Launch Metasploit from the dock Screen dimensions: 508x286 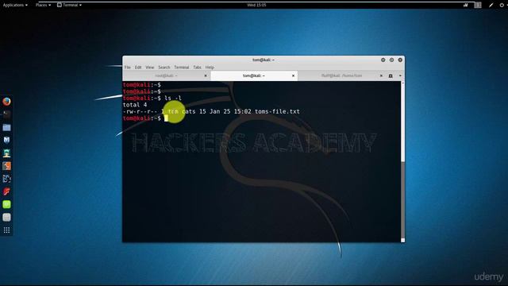[6, 140]
